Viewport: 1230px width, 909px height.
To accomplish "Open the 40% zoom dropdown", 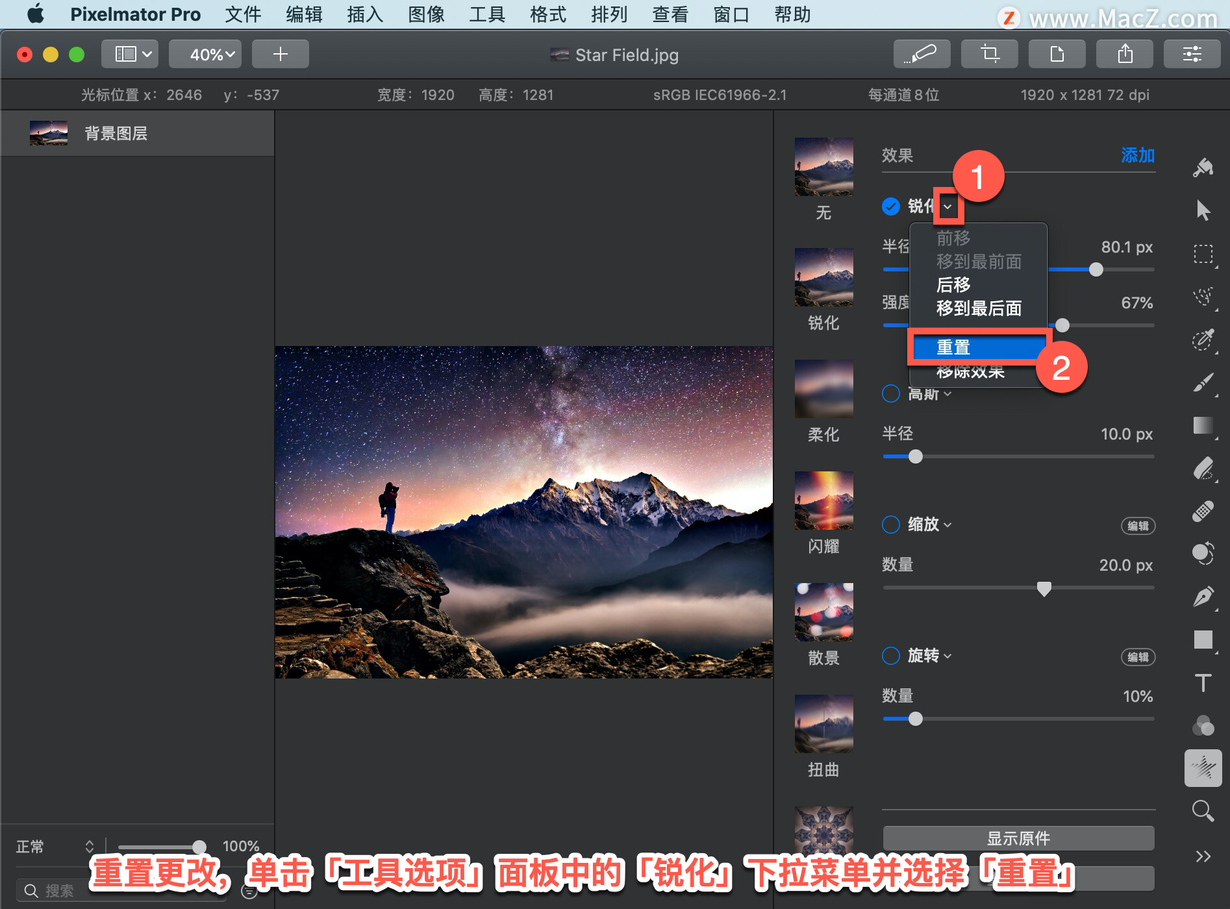I will click(x=205, y=54).
